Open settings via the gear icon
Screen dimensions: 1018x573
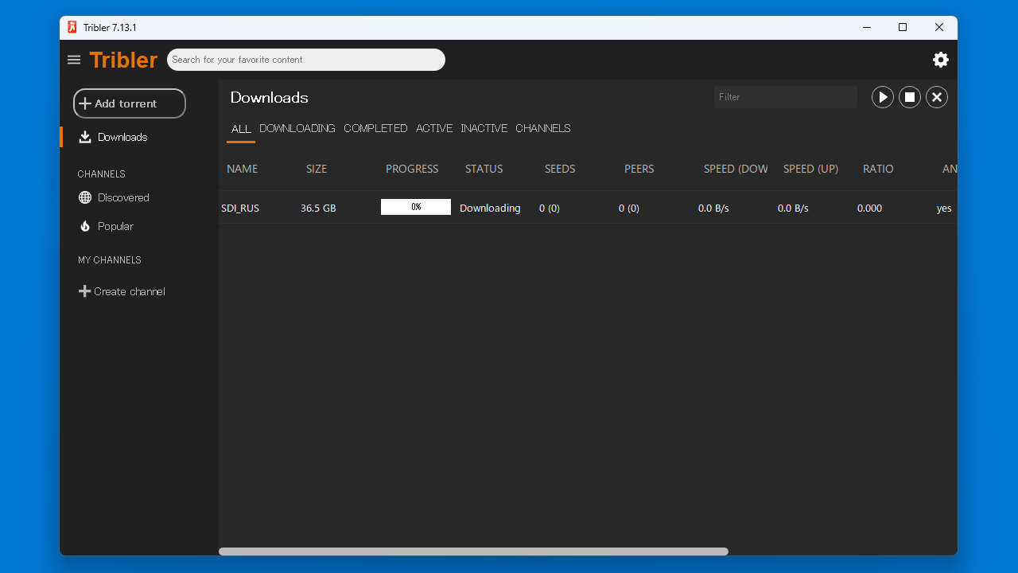(941, 60)
